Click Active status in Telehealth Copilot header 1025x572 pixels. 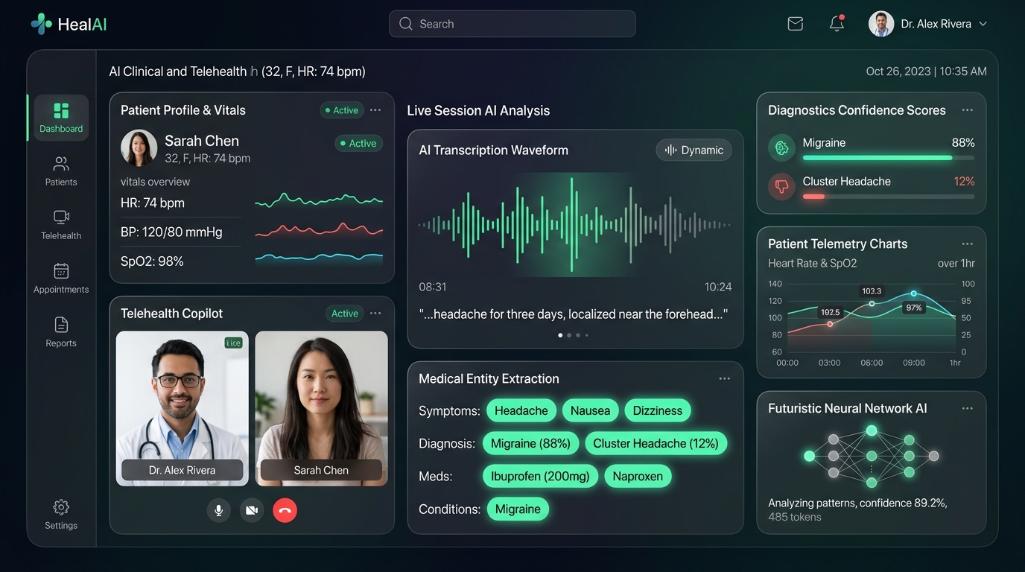344,314
